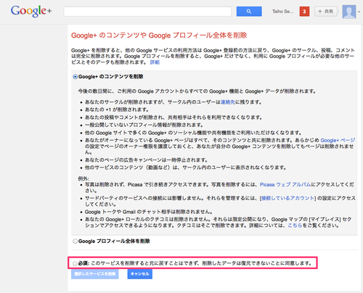Click the red page heading Google+ のコンテンツや Google プロフィール全体を削除
This screenshot has height=293, width=363.
(159, 36)
